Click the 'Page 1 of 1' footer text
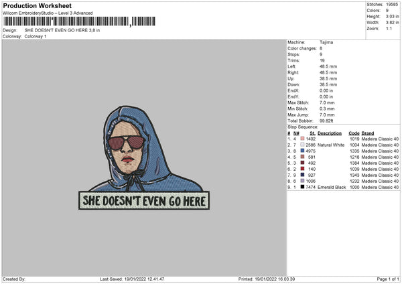This screenshot has height=284, width=402. (x=388, y=279)
